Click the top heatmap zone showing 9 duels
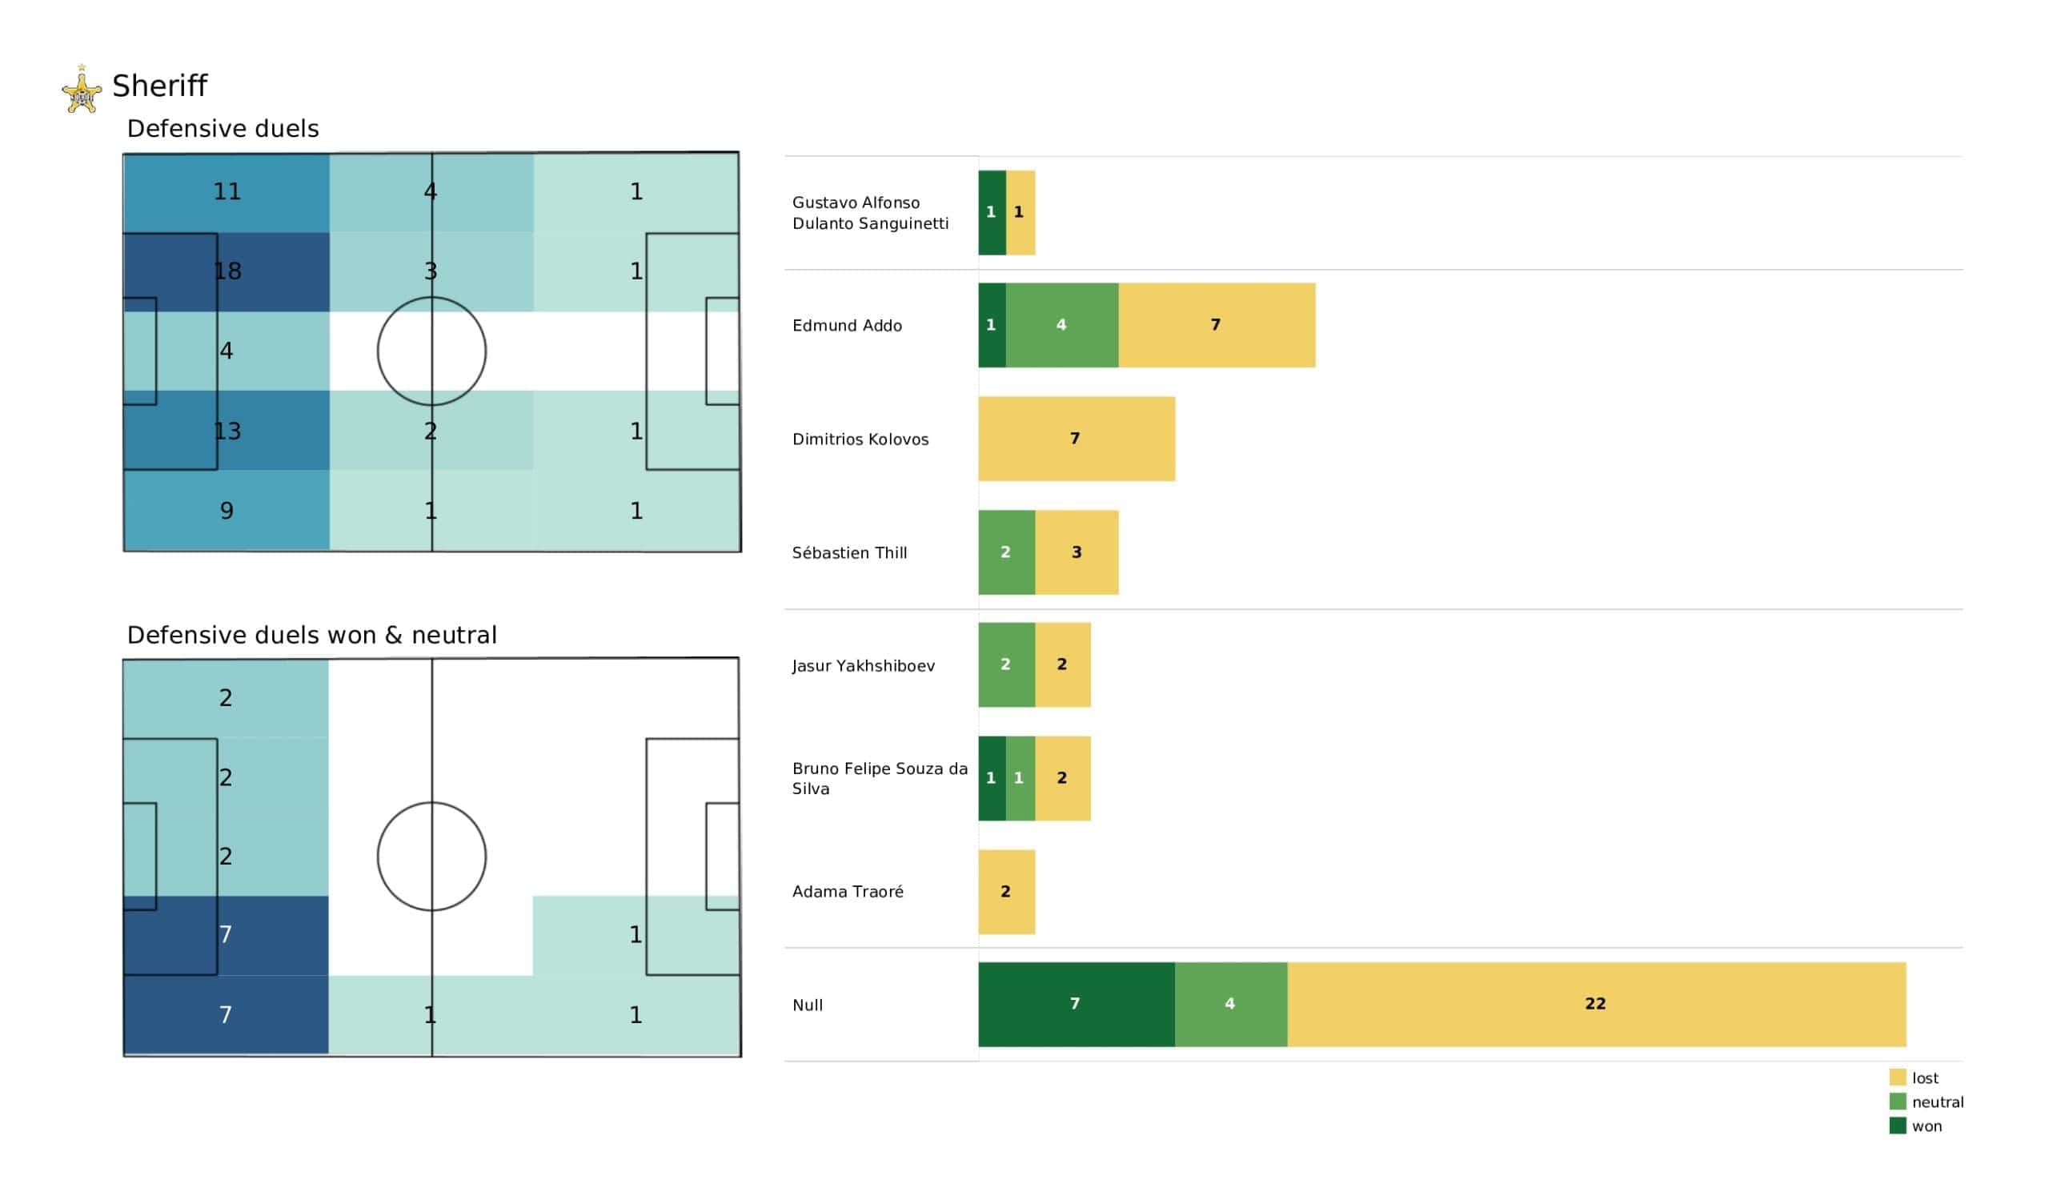2049x1204 pixels. click(227, 510)
